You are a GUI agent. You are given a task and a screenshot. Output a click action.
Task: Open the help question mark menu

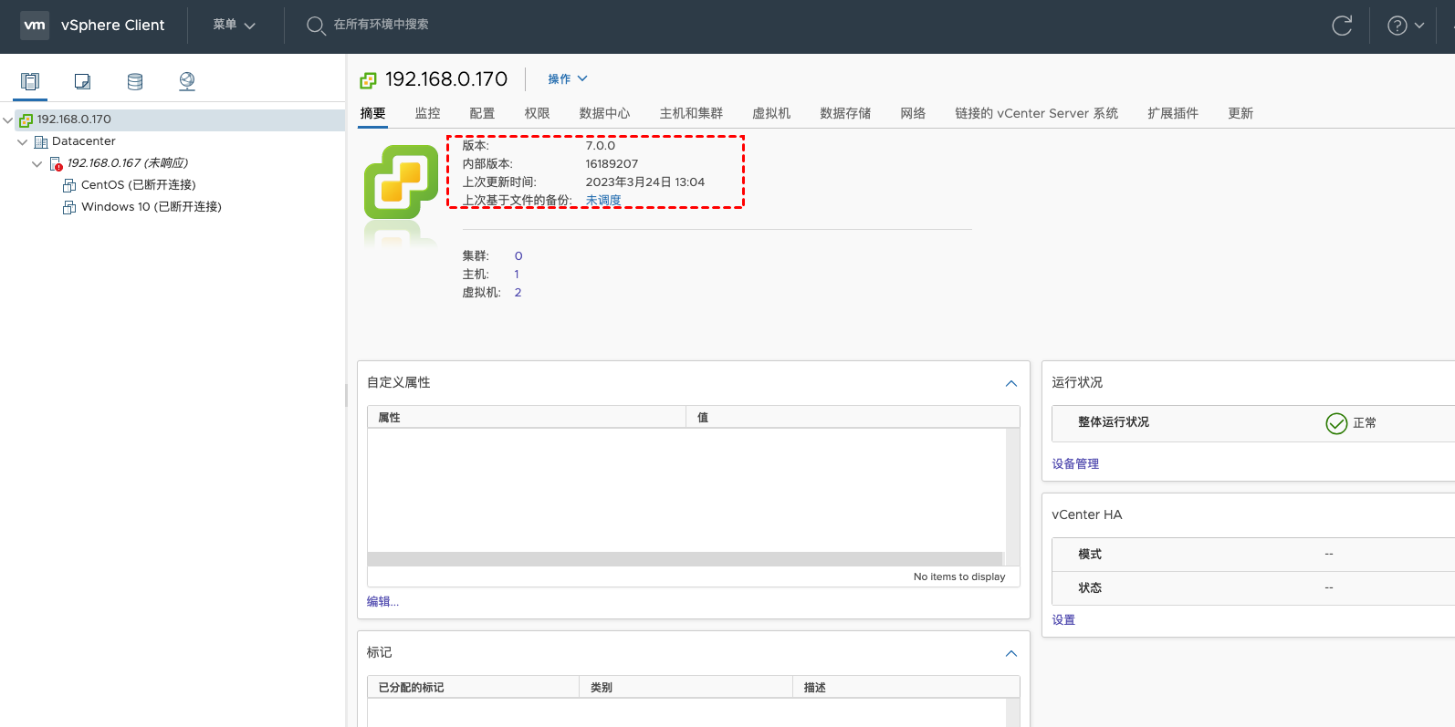tap(1405, 26)
